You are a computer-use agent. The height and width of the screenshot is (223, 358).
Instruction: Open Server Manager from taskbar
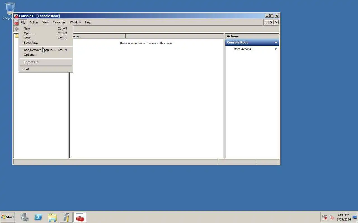tap(25, 217)
